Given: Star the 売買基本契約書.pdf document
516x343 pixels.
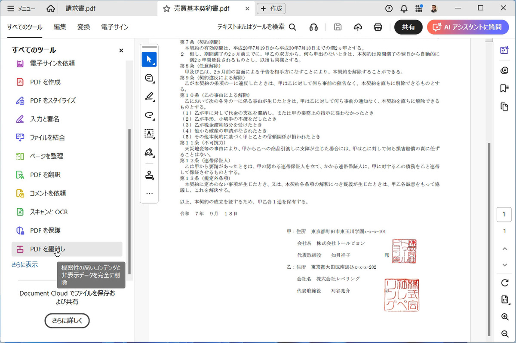Looking at the screenshot, I should (167, 9).
